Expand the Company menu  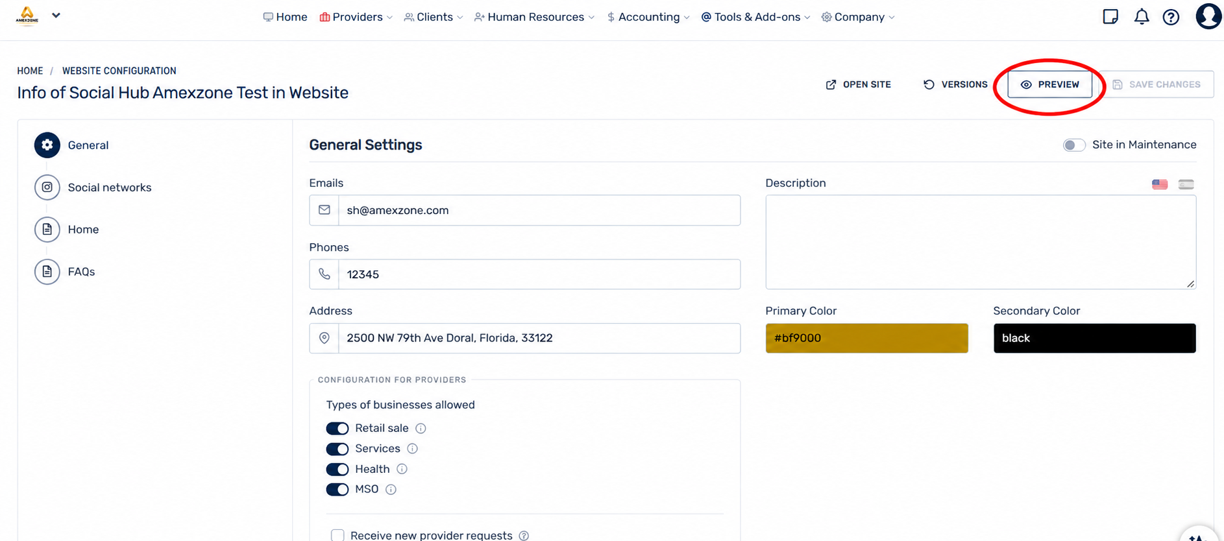[x=858, y=17]
